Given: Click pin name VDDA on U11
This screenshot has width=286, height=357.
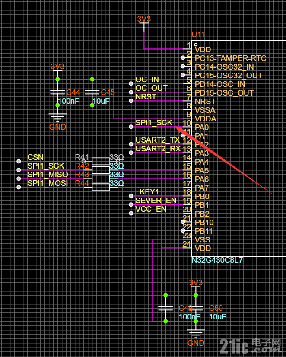Looking at the screenshot, I should (206, 119).
